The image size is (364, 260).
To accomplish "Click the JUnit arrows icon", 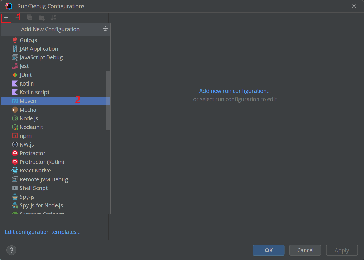I will 15,75.
